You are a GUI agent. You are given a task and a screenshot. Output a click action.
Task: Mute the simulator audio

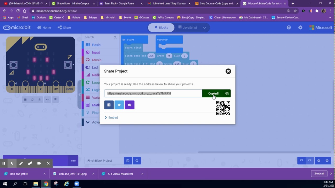47,99
